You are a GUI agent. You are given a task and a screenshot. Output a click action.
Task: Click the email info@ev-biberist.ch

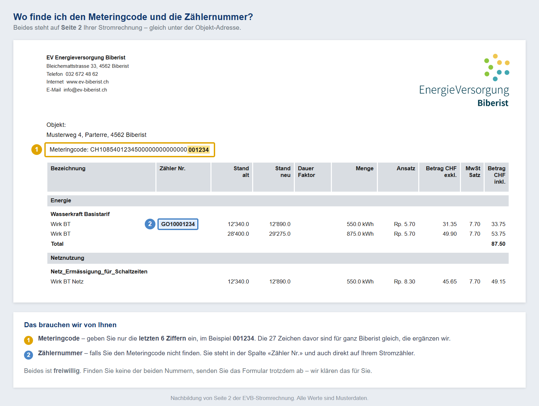[85, 90]
